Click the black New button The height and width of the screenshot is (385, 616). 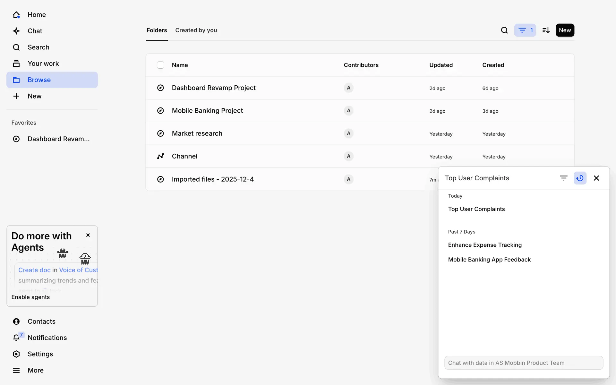point(565,30)
